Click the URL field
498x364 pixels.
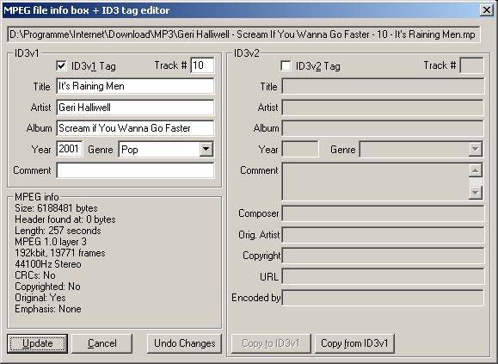point(383,276)
